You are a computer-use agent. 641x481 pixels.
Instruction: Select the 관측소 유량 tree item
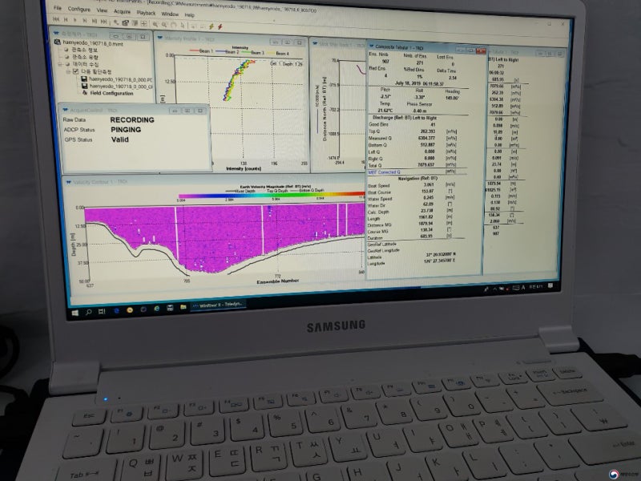click(x=85, y=57)
